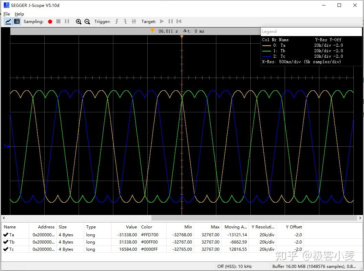Click the Ta color value #FFD700

pyautogui.click(x=149, y=235)
